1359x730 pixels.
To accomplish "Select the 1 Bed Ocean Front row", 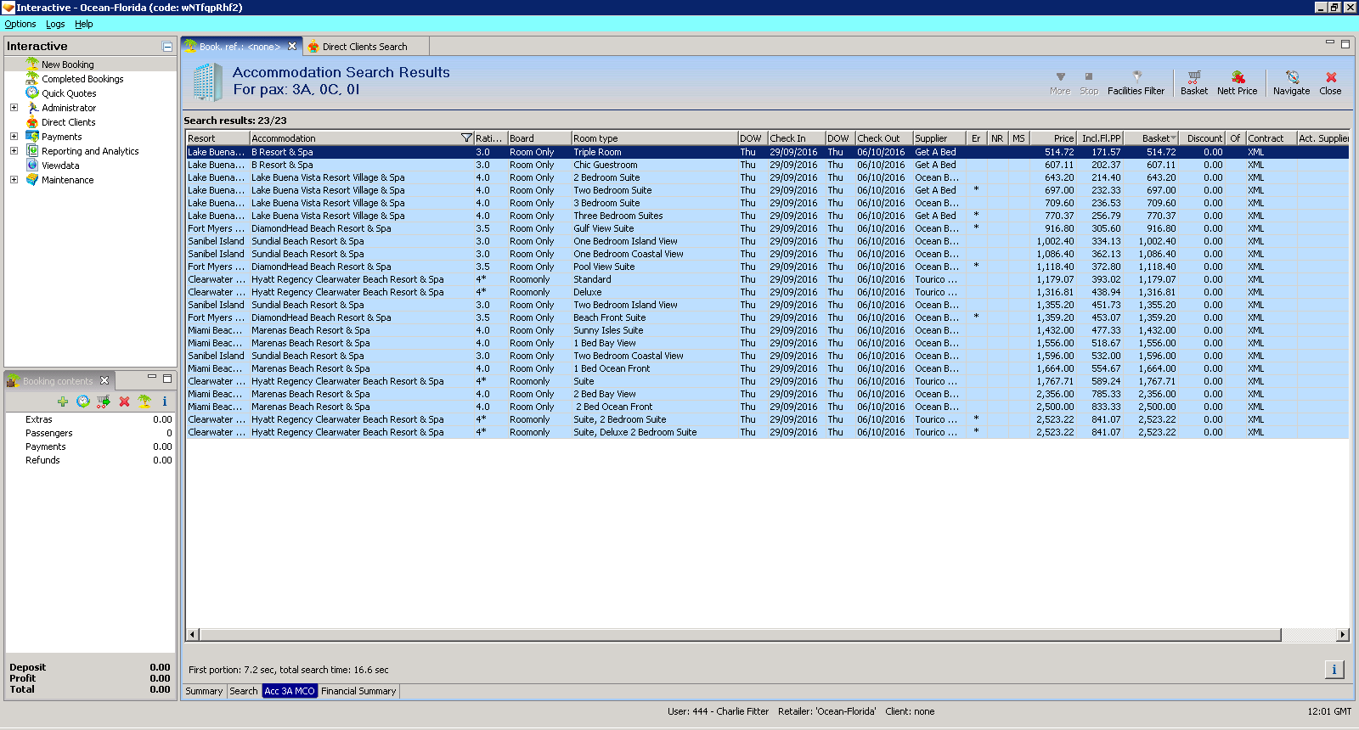I will pos(767,368).
